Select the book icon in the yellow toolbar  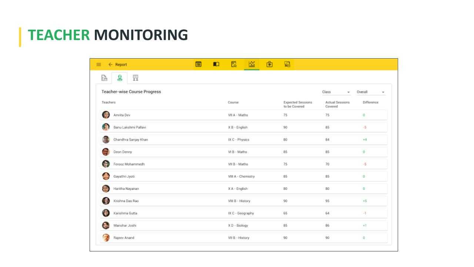(216, 64)
